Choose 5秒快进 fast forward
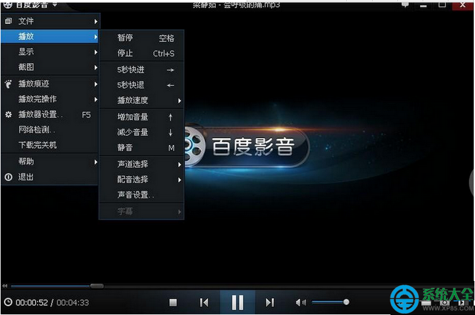 coord(142,69)
